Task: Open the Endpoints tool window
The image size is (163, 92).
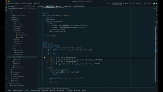Action: (x=69, y=90)
